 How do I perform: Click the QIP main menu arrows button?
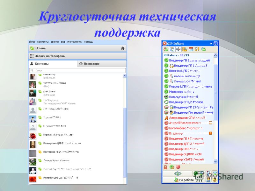pyautogui.click(x=178, y=173)
